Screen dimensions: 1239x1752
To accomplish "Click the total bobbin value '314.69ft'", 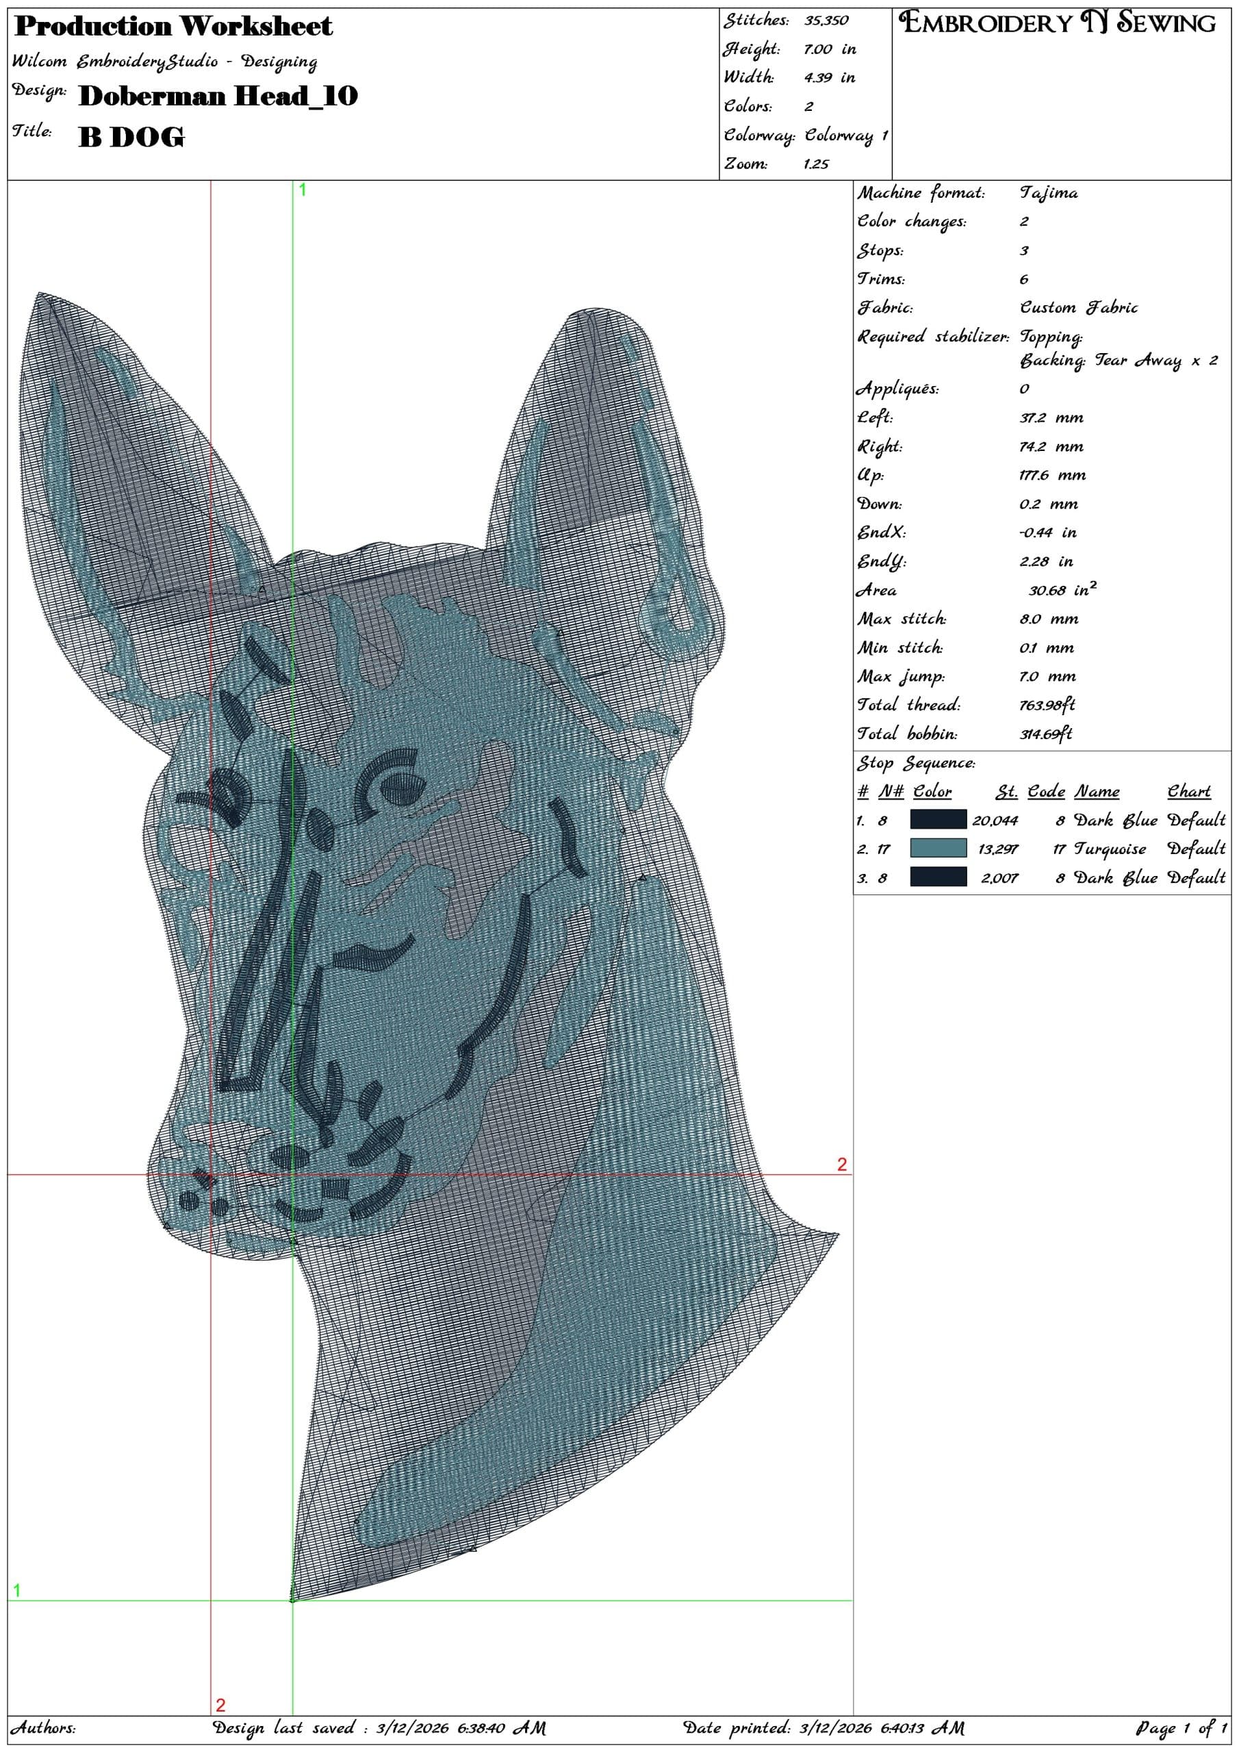I will click(x=1046, y=734).
